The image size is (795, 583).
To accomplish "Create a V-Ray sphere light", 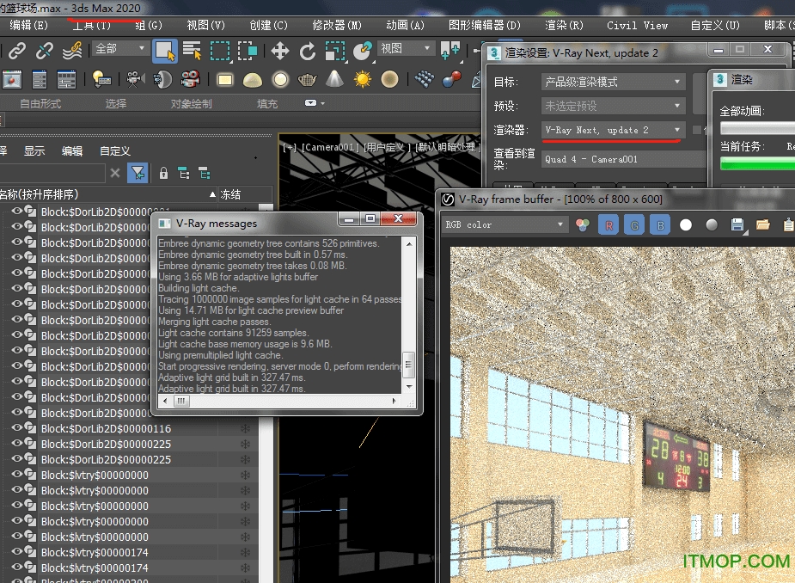I will (280, 80).
